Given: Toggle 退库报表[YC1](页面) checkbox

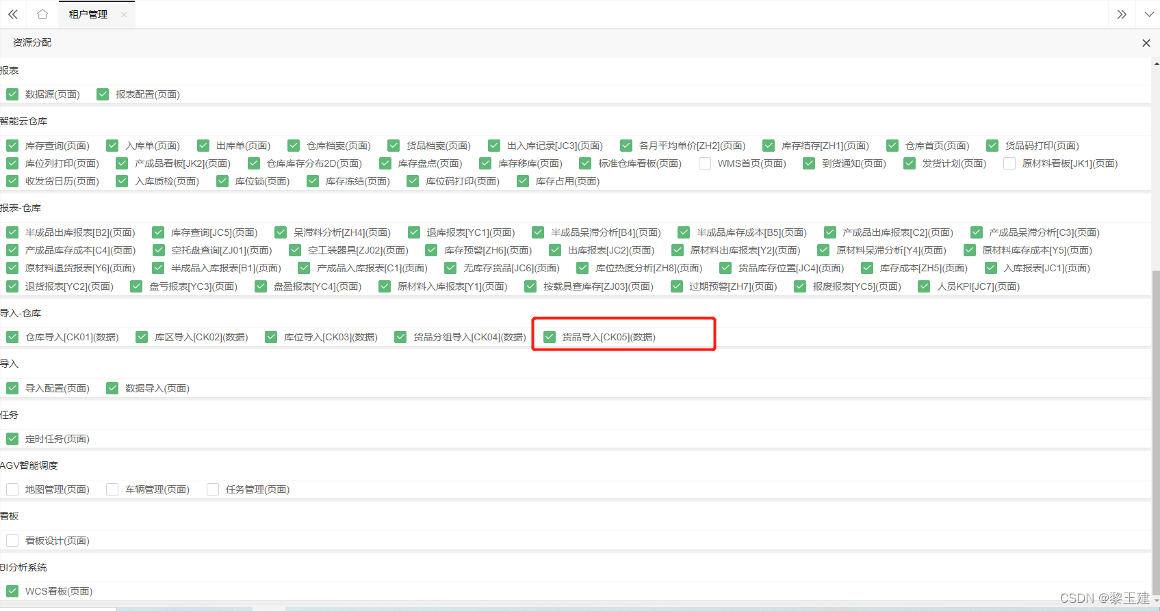Looking at the screenshot, I should 414,232.
